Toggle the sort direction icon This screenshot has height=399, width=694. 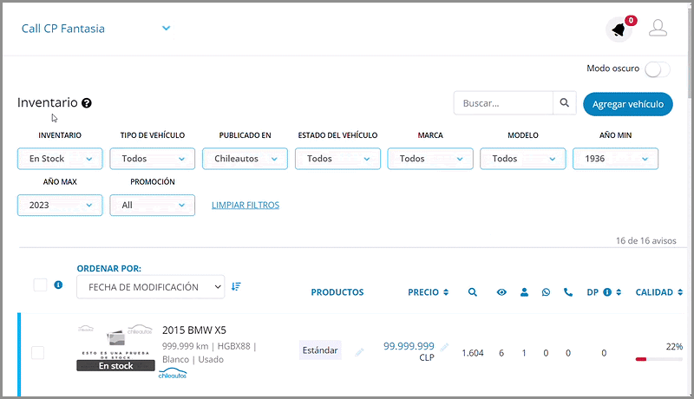[x=236, y=286]
